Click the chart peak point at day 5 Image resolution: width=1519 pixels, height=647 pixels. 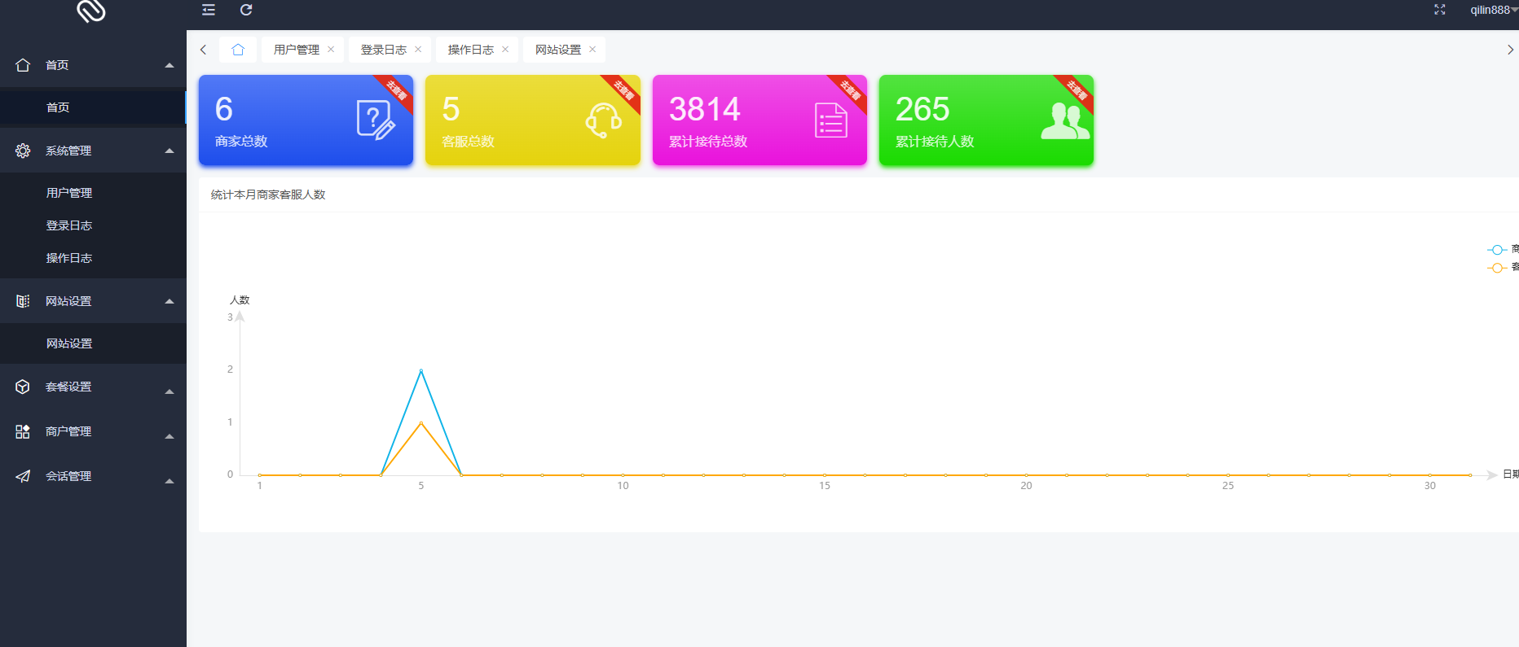(x=421, y=371)
